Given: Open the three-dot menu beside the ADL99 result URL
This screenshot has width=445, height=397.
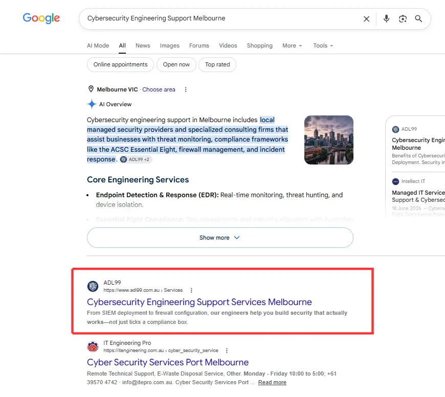Looking at the screenshot, I should tap(191, 290).
